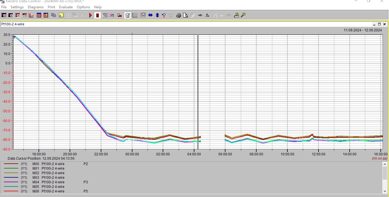Screen dimensions: 389x197
Task: Click the 12:00:00 time axis label
Action: pos(319,154)
